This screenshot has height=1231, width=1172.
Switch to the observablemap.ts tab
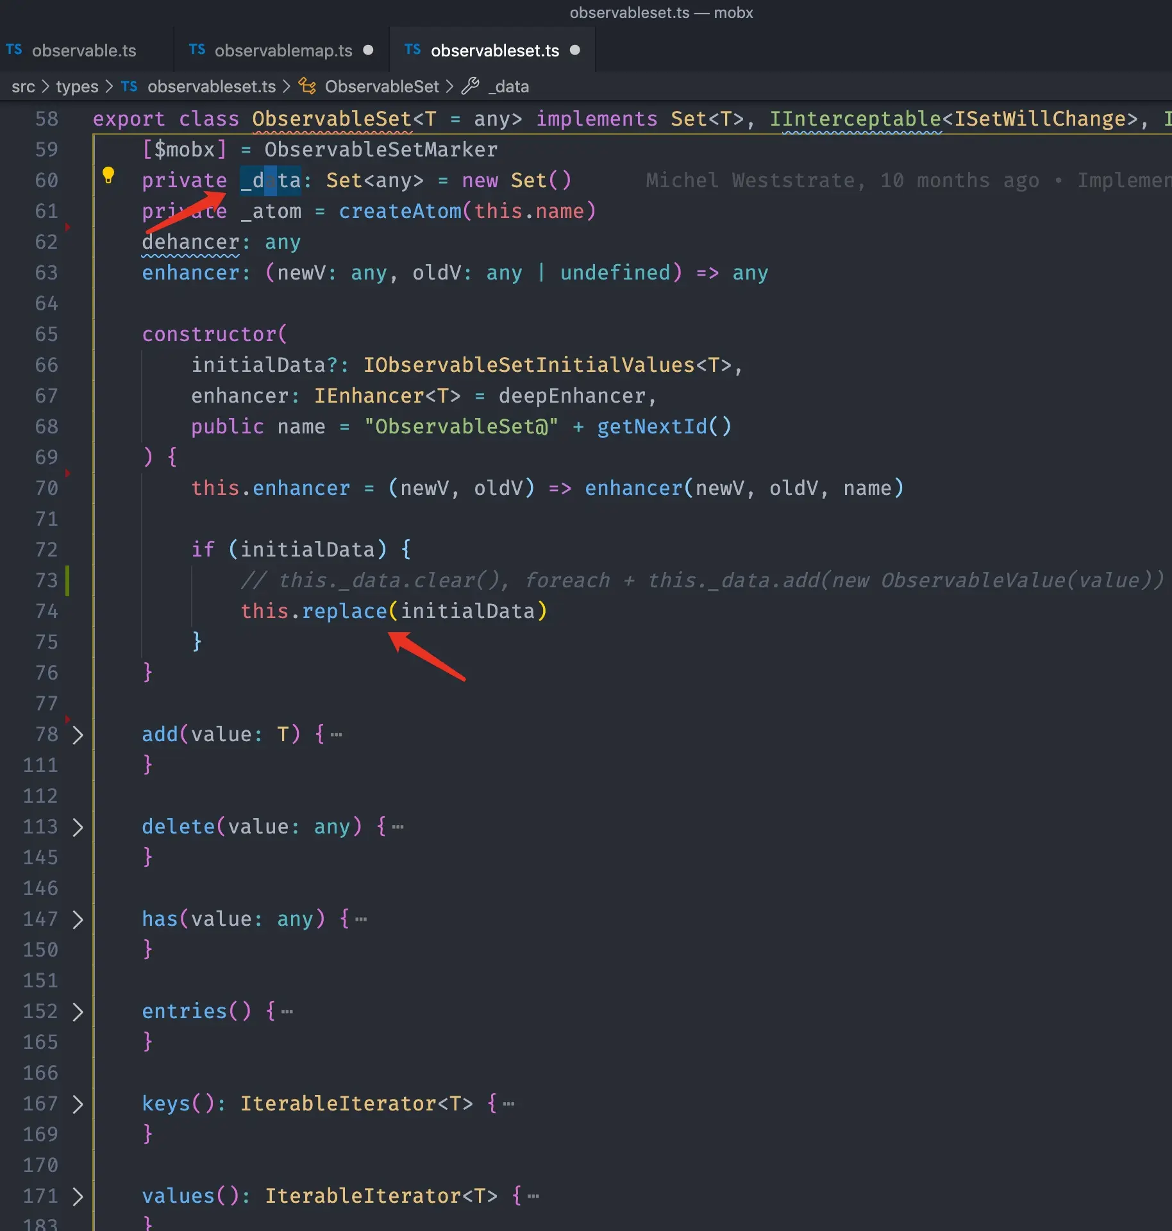tap(282, 50)
